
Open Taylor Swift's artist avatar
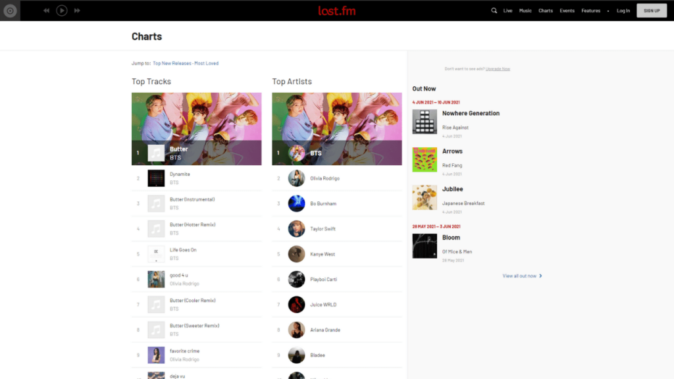coord(297,229)
